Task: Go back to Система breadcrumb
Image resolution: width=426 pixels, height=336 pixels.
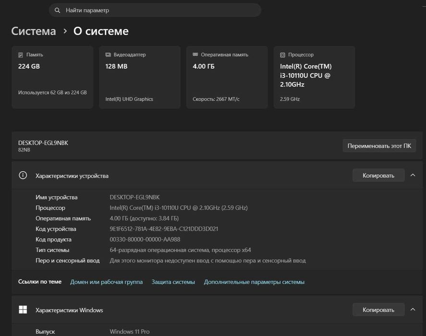Action: (x=34, y=31)
